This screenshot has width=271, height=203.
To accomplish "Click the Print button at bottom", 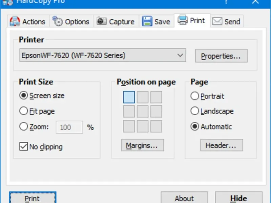I will pos(33,198).
